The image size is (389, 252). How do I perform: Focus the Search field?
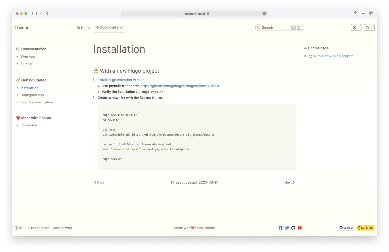tap(279, 28)
